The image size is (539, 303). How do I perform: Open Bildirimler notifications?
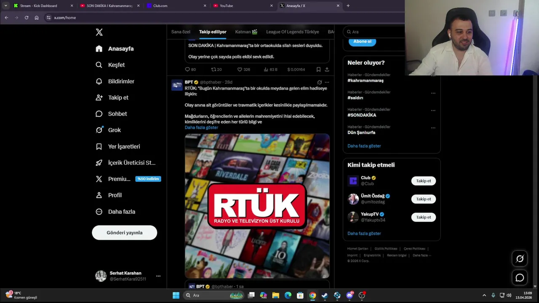115,81
